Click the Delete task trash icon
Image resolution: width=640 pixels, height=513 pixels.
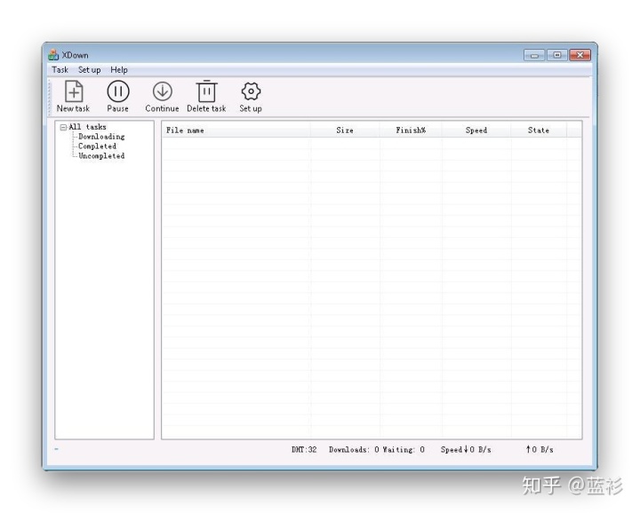pyautogui.click(x=206, y=91)
